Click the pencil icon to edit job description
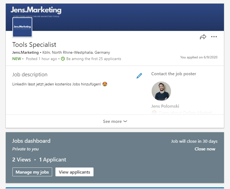The image size is (230, 189). tap(139, 76)
